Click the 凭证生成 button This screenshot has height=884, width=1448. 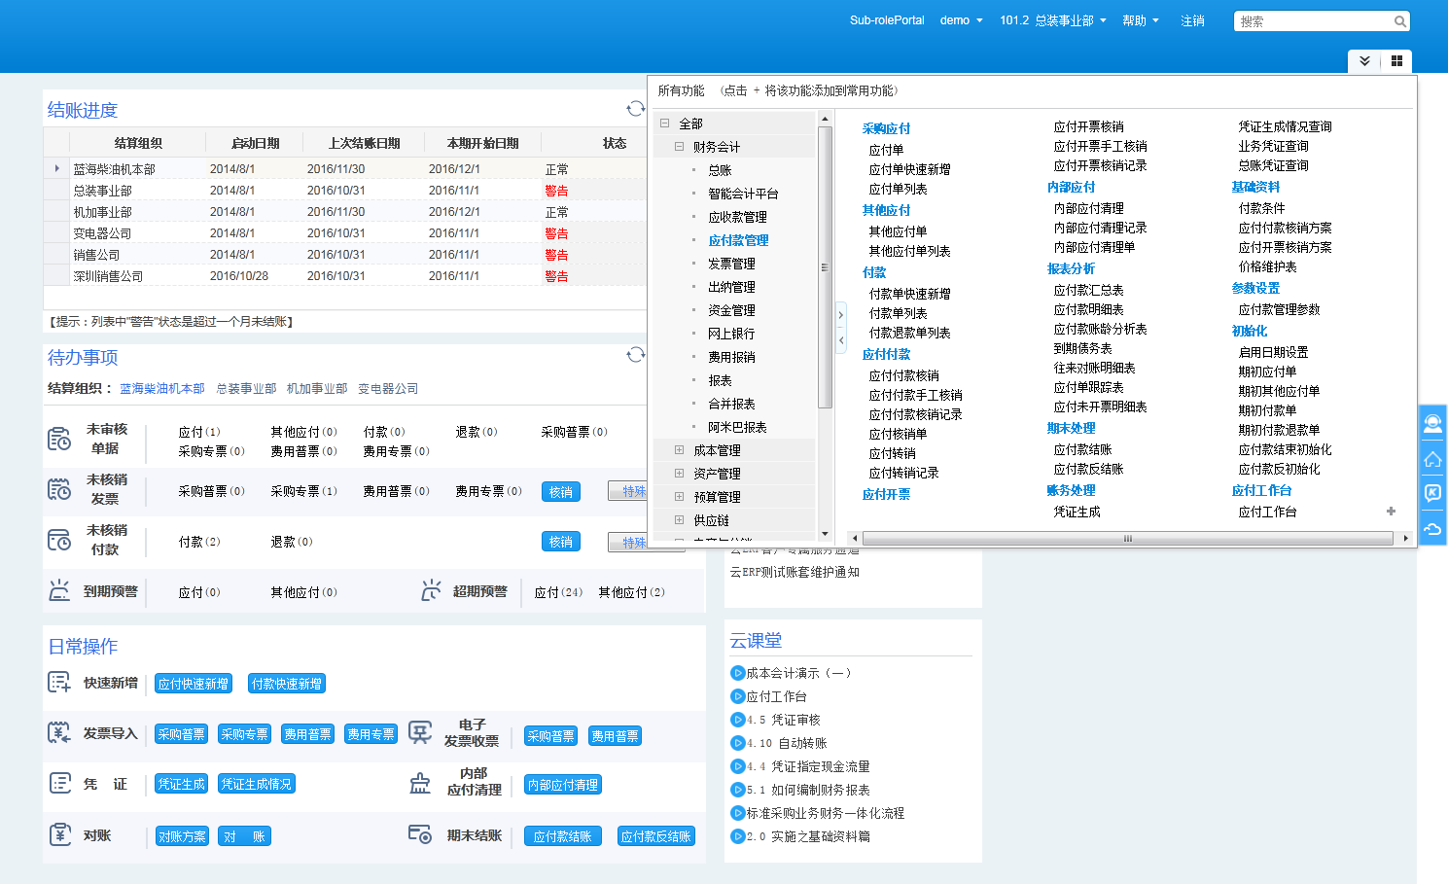coord(181,784)
